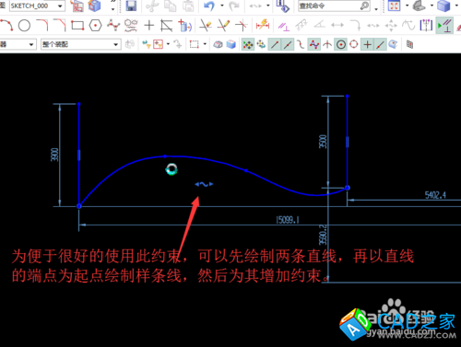The height and width of the screenshot is (347, 461).
Task: Expand the view orientation dropdown arrow
Action: (x=431, y=6)
